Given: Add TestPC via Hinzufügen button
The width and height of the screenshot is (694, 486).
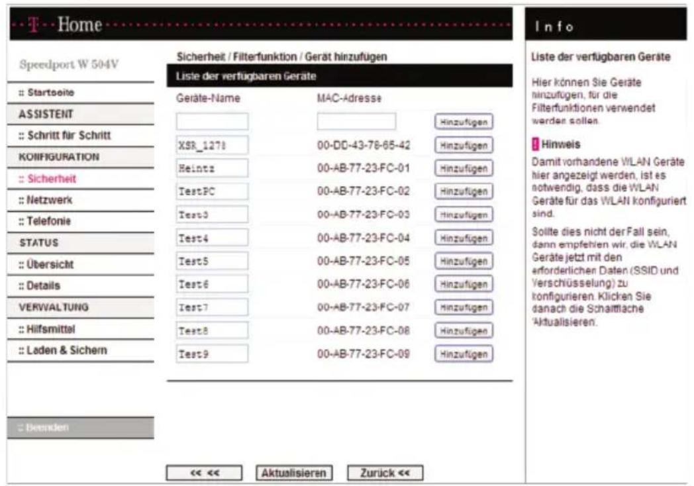Looking at the screenshot, I should point(464,191).
